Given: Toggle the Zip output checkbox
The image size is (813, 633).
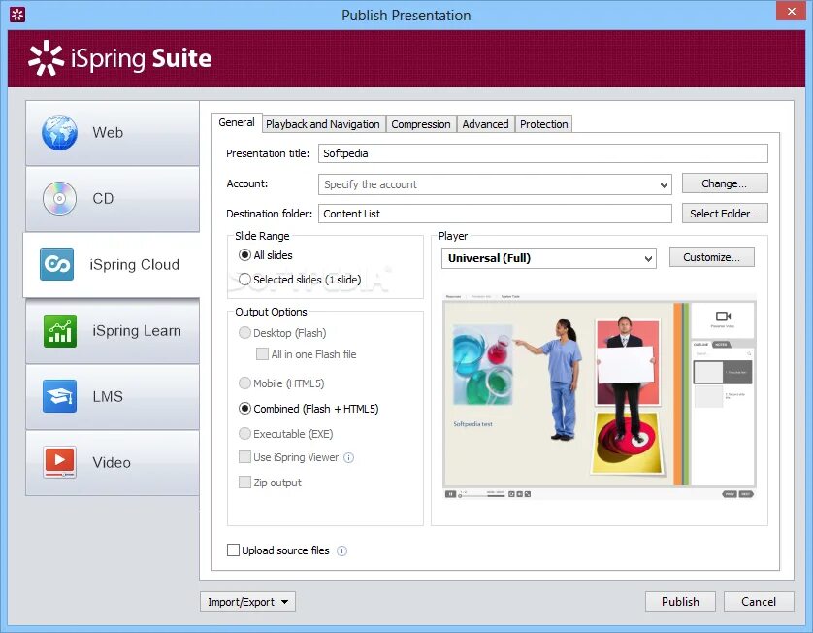Looking at the screenshot, I should [x=244, y=483].
